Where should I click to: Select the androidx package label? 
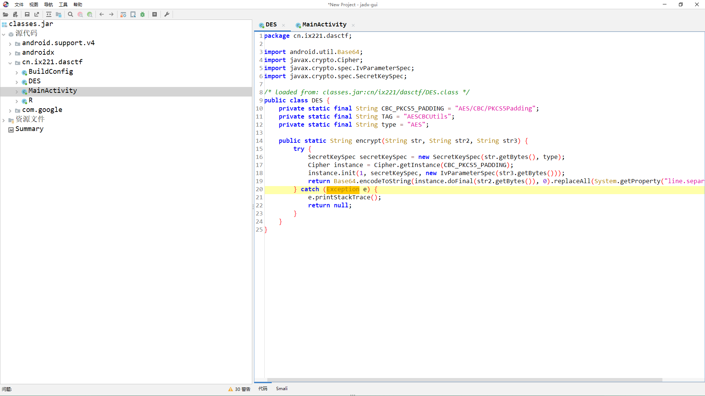(x=38, y=52)
